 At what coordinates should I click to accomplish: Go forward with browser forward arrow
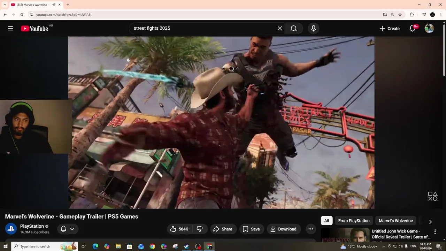(13, 15)
